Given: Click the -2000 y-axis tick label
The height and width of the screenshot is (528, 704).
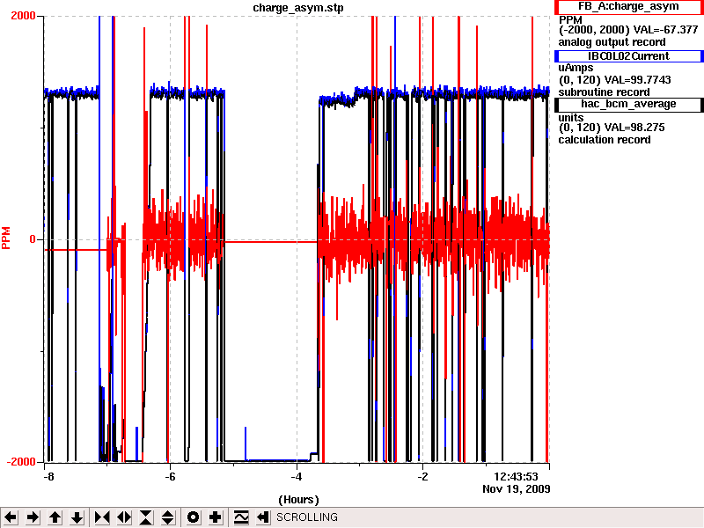Looking at the screenshot, I should coord(20,462).
